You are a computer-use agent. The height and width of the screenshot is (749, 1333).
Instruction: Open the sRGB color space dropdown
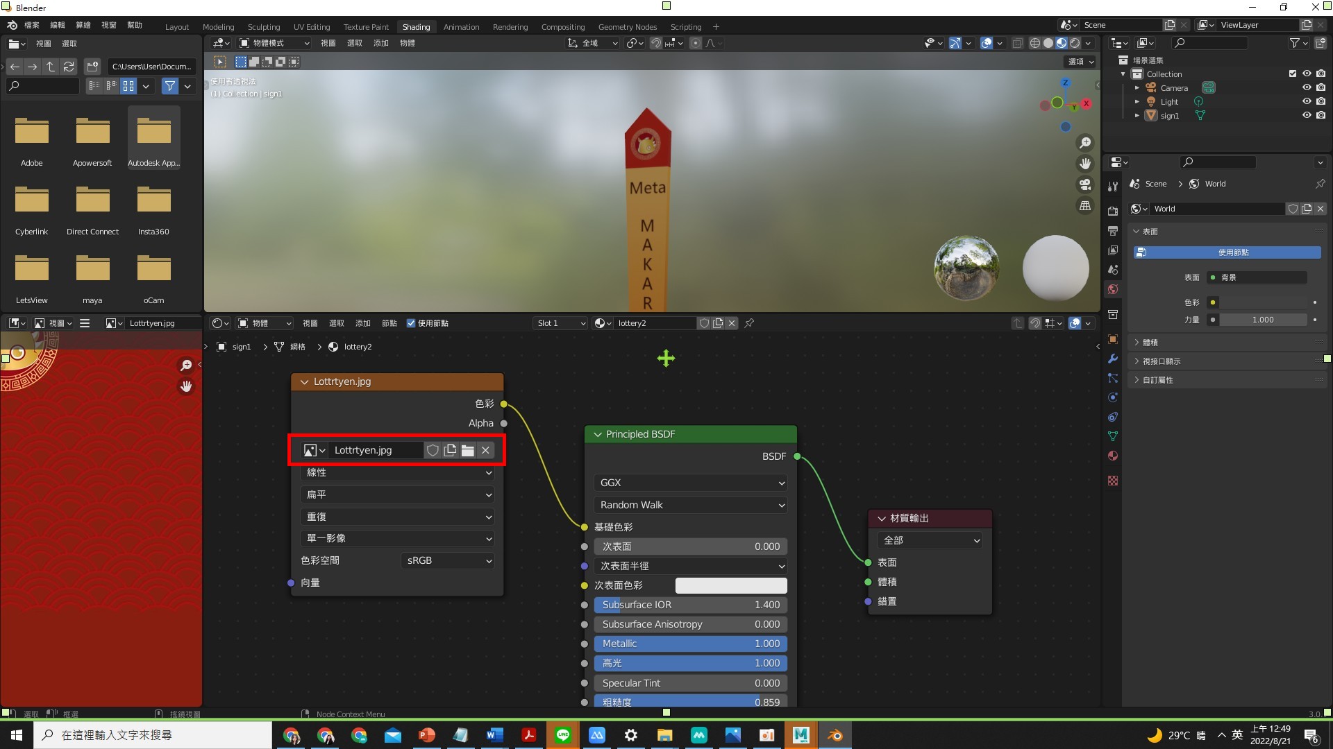448,560
